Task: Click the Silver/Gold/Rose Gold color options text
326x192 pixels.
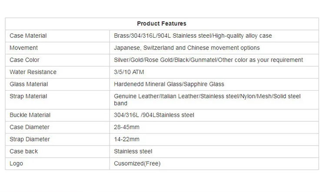Action: coord(208,60)
